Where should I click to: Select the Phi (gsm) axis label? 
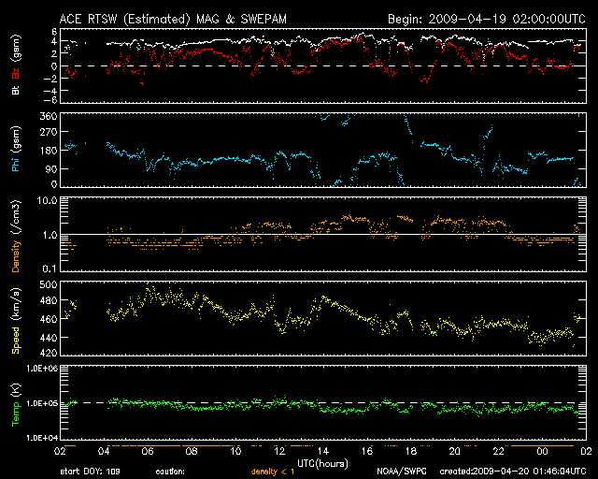pyautogui.click(x=17, y=149)
